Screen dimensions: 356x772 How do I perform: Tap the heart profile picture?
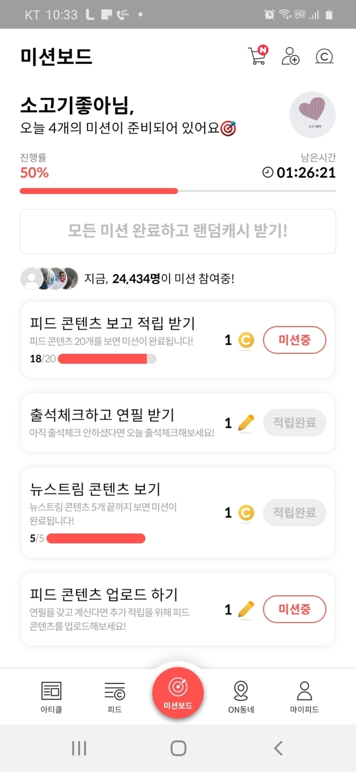(x=312, y=114)
